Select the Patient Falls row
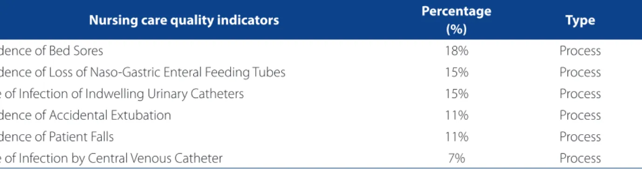The image size is (642, 169). tap(321, 136)
